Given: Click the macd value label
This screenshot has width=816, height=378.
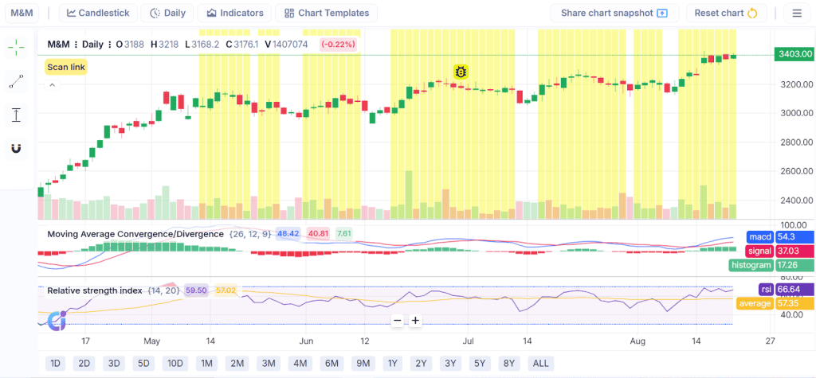Looking at the screenshot, I should point(794,237).
